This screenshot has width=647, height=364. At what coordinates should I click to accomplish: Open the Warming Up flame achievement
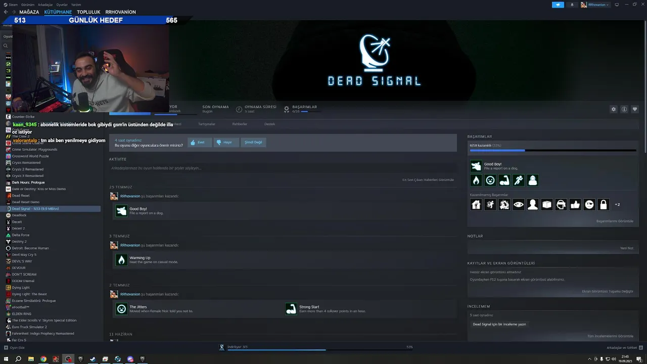pyautogui.click(x=121, y=260)
